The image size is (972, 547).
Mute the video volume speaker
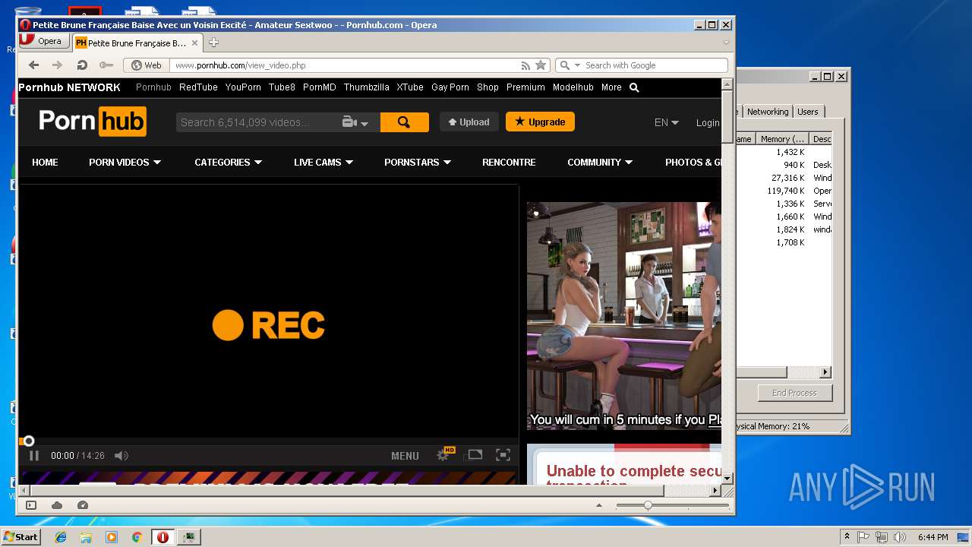(x=121, y=456)
